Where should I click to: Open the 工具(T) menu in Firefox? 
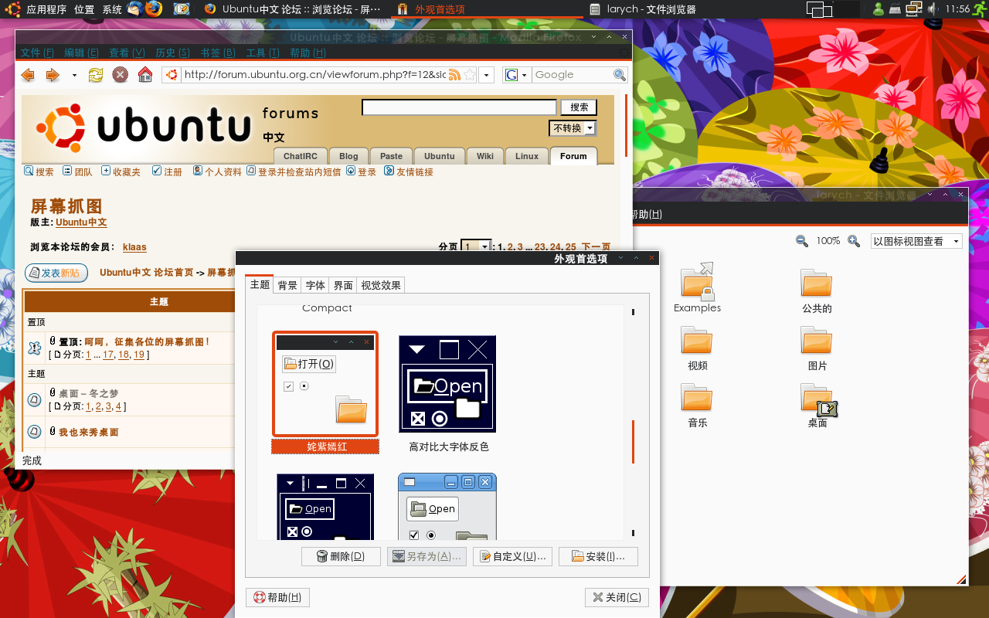(x=263, y=53)
